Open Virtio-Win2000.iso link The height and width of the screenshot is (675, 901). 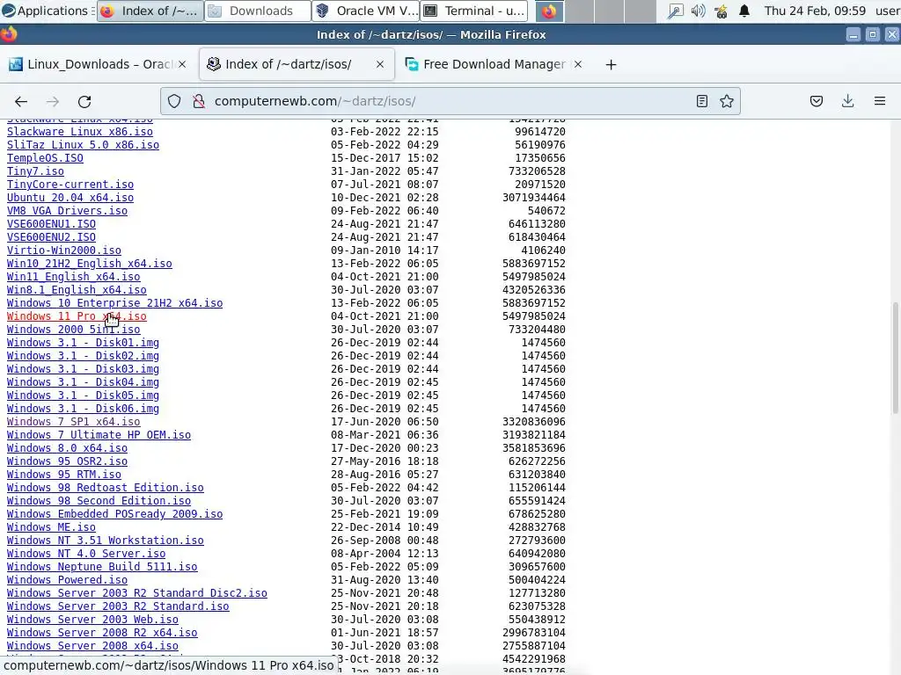coord(63,250)
